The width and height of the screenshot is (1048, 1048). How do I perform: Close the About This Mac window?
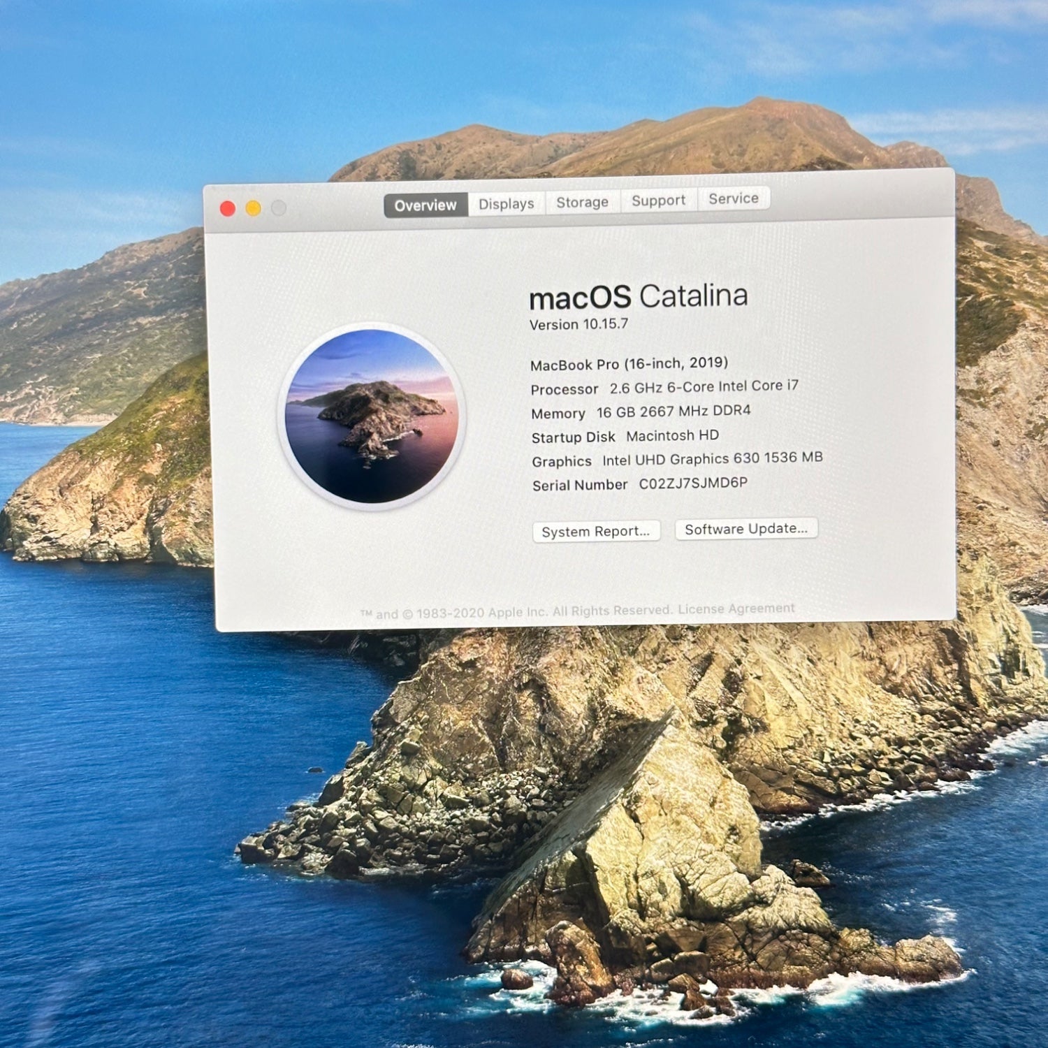(228, 209)
